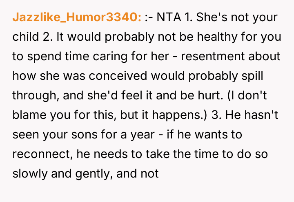The width and height of the screenshot is (294, 202).
Task: Open the Jazzlike_Humor3340 user profile
Action: click(x=77, y=17)
